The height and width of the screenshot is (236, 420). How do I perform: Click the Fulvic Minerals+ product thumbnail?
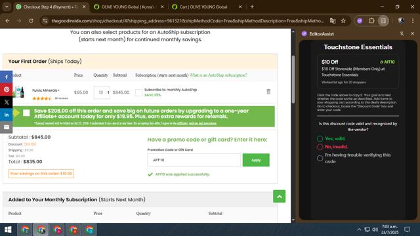coord(19,92)
